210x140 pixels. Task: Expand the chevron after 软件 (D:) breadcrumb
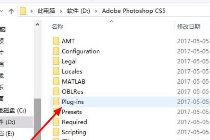point(96,11)
